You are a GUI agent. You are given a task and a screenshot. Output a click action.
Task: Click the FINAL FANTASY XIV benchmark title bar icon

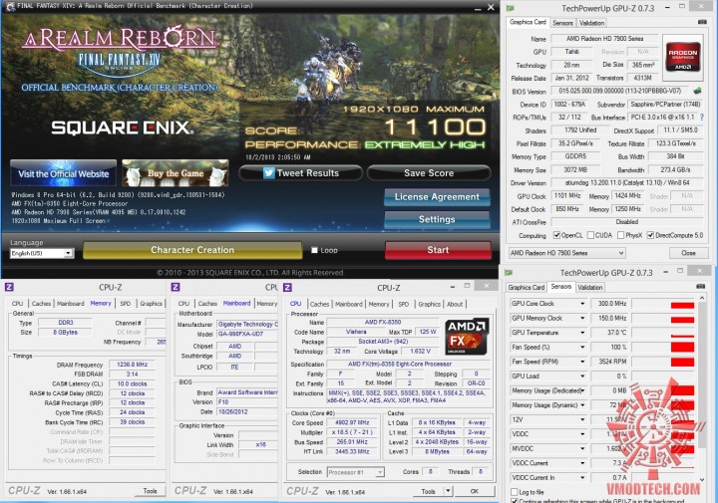point(10,6)
